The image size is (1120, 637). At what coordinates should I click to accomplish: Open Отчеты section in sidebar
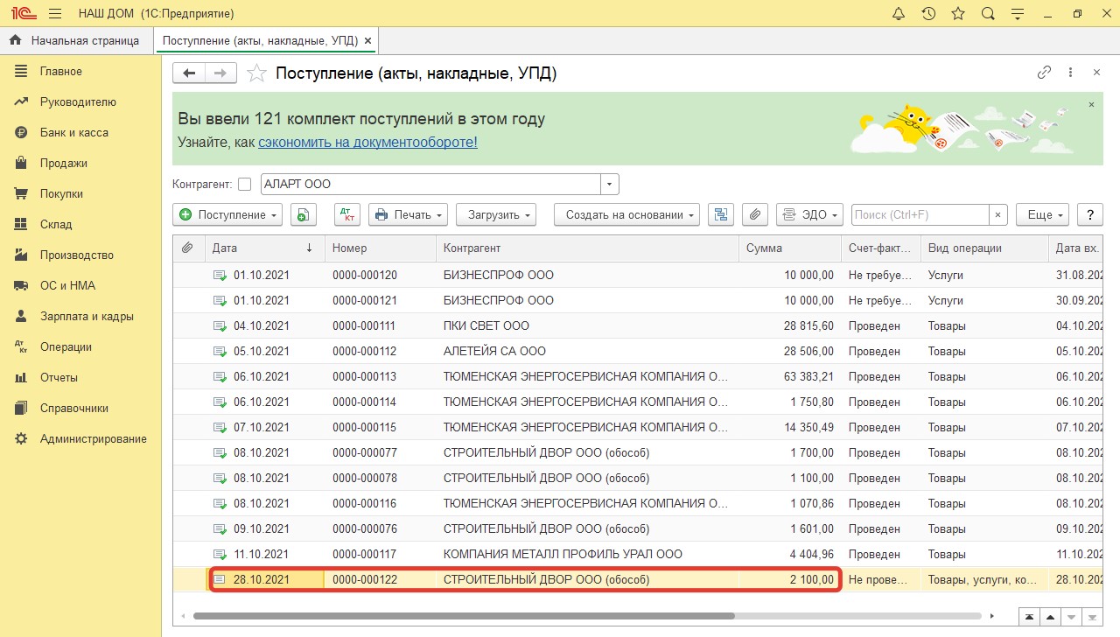[x=59, y=378]
